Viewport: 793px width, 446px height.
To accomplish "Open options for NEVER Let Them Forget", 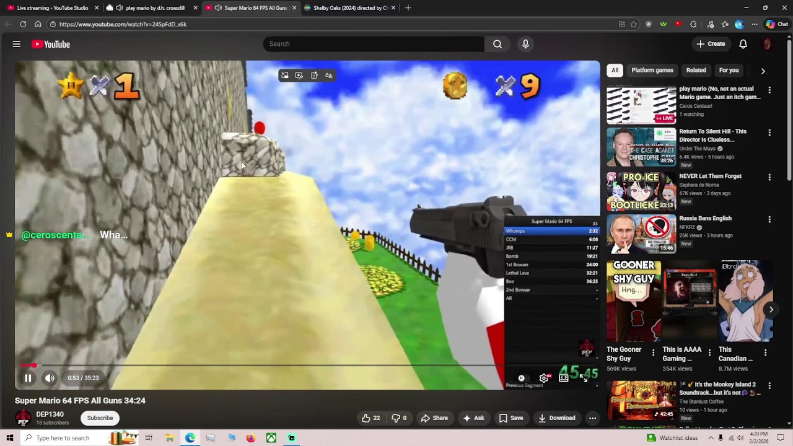I will pyautogui.click(x=769, y=177).
